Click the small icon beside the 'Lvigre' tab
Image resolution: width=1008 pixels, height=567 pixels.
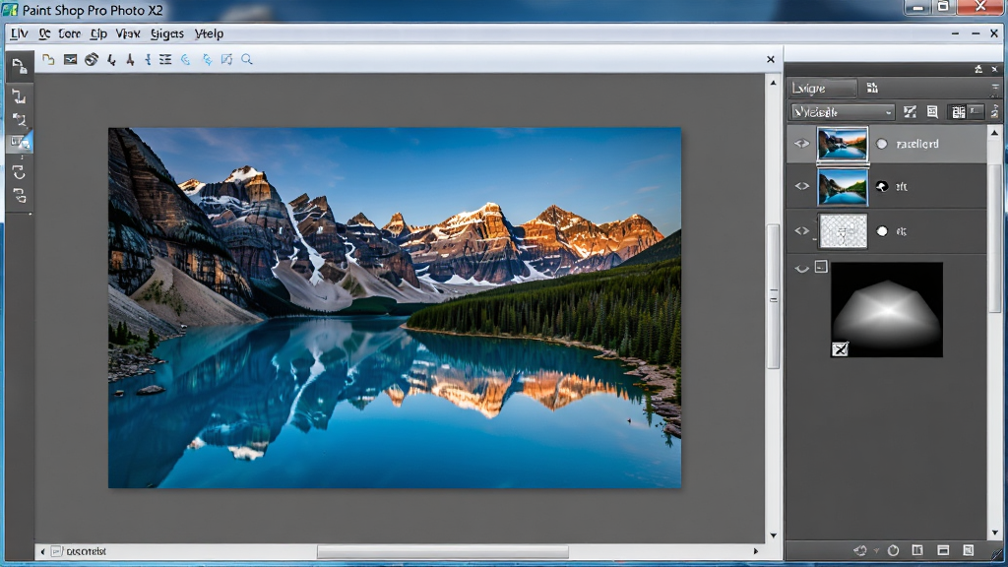[872, 88]
